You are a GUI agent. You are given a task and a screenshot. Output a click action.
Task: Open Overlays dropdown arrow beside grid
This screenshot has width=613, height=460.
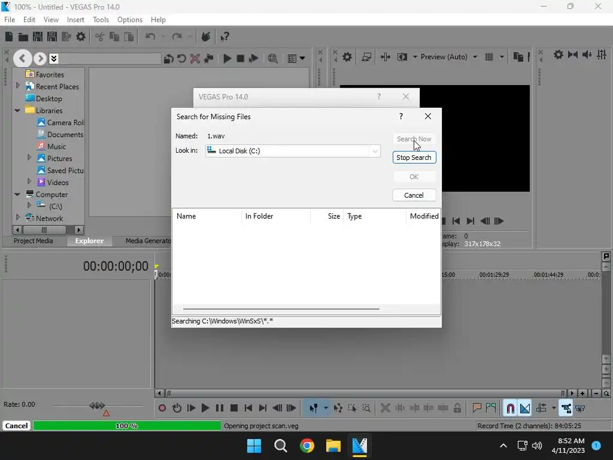tap(502, 57)
